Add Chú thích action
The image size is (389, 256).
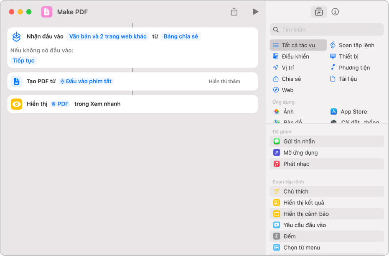pyautogui.click(x=327, y=192)
